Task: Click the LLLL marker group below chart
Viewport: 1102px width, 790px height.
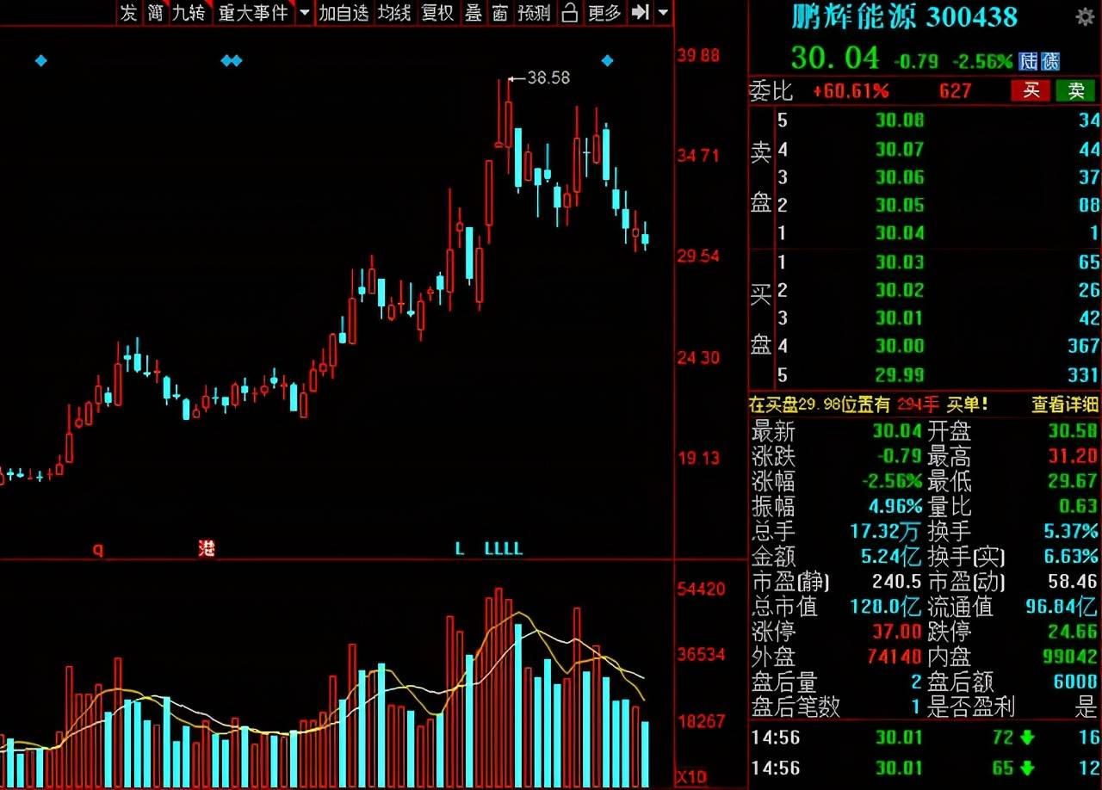Action: tap(504, 548)
